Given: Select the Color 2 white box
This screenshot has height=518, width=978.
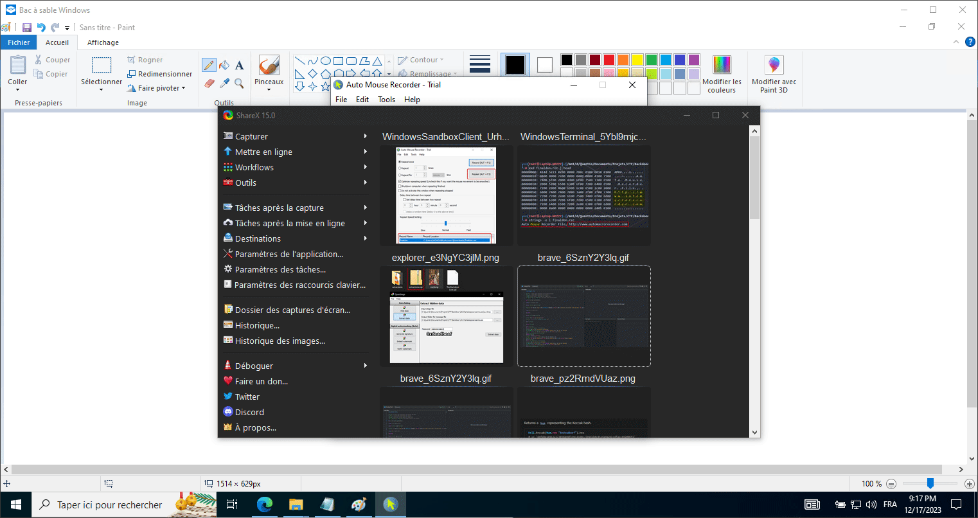Looking at the screenshot, I should pyautogui.click(x=545, y=65).
